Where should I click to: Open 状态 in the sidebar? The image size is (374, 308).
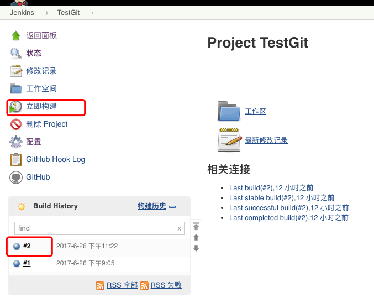coord(34,53)
